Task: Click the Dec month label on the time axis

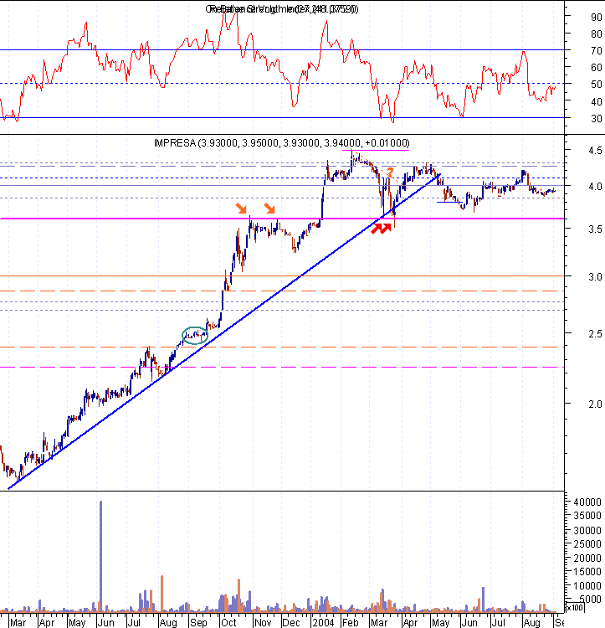Action: pyautogui.click(x=291, y=623)
